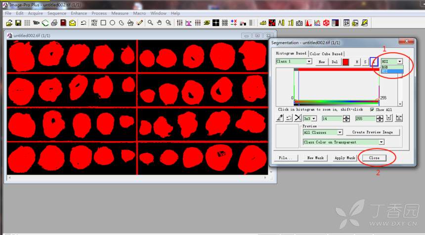Screen dimensions: 425x235
Task: Select the ellipse ROI tool
Action: point(112,23)
